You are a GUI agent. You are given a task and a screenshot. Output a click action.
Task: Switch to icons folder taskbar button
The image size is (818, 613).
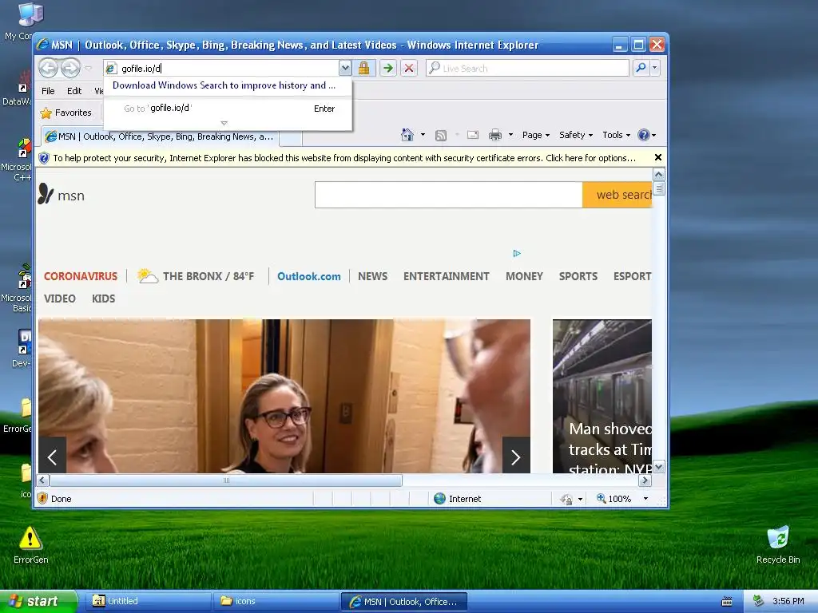(x=275, y=602)
